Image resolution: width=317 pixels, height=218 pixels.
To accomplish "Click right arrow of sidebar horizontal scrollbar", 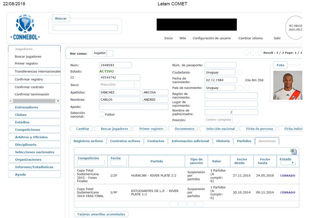I will (x=58, y=101).
